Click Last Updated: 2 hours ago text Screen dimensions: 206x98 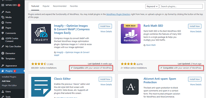coord(190,64)
